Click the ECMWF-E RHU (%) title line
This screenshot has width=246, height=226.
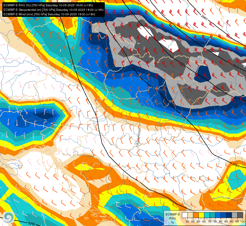click(48, 5)
